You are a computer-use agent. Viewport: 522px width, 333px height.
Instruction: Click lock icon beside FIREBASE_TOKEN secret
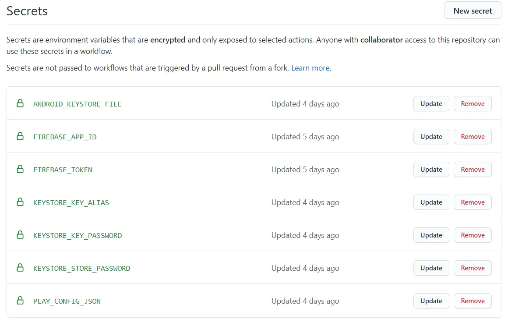[20, 169]
